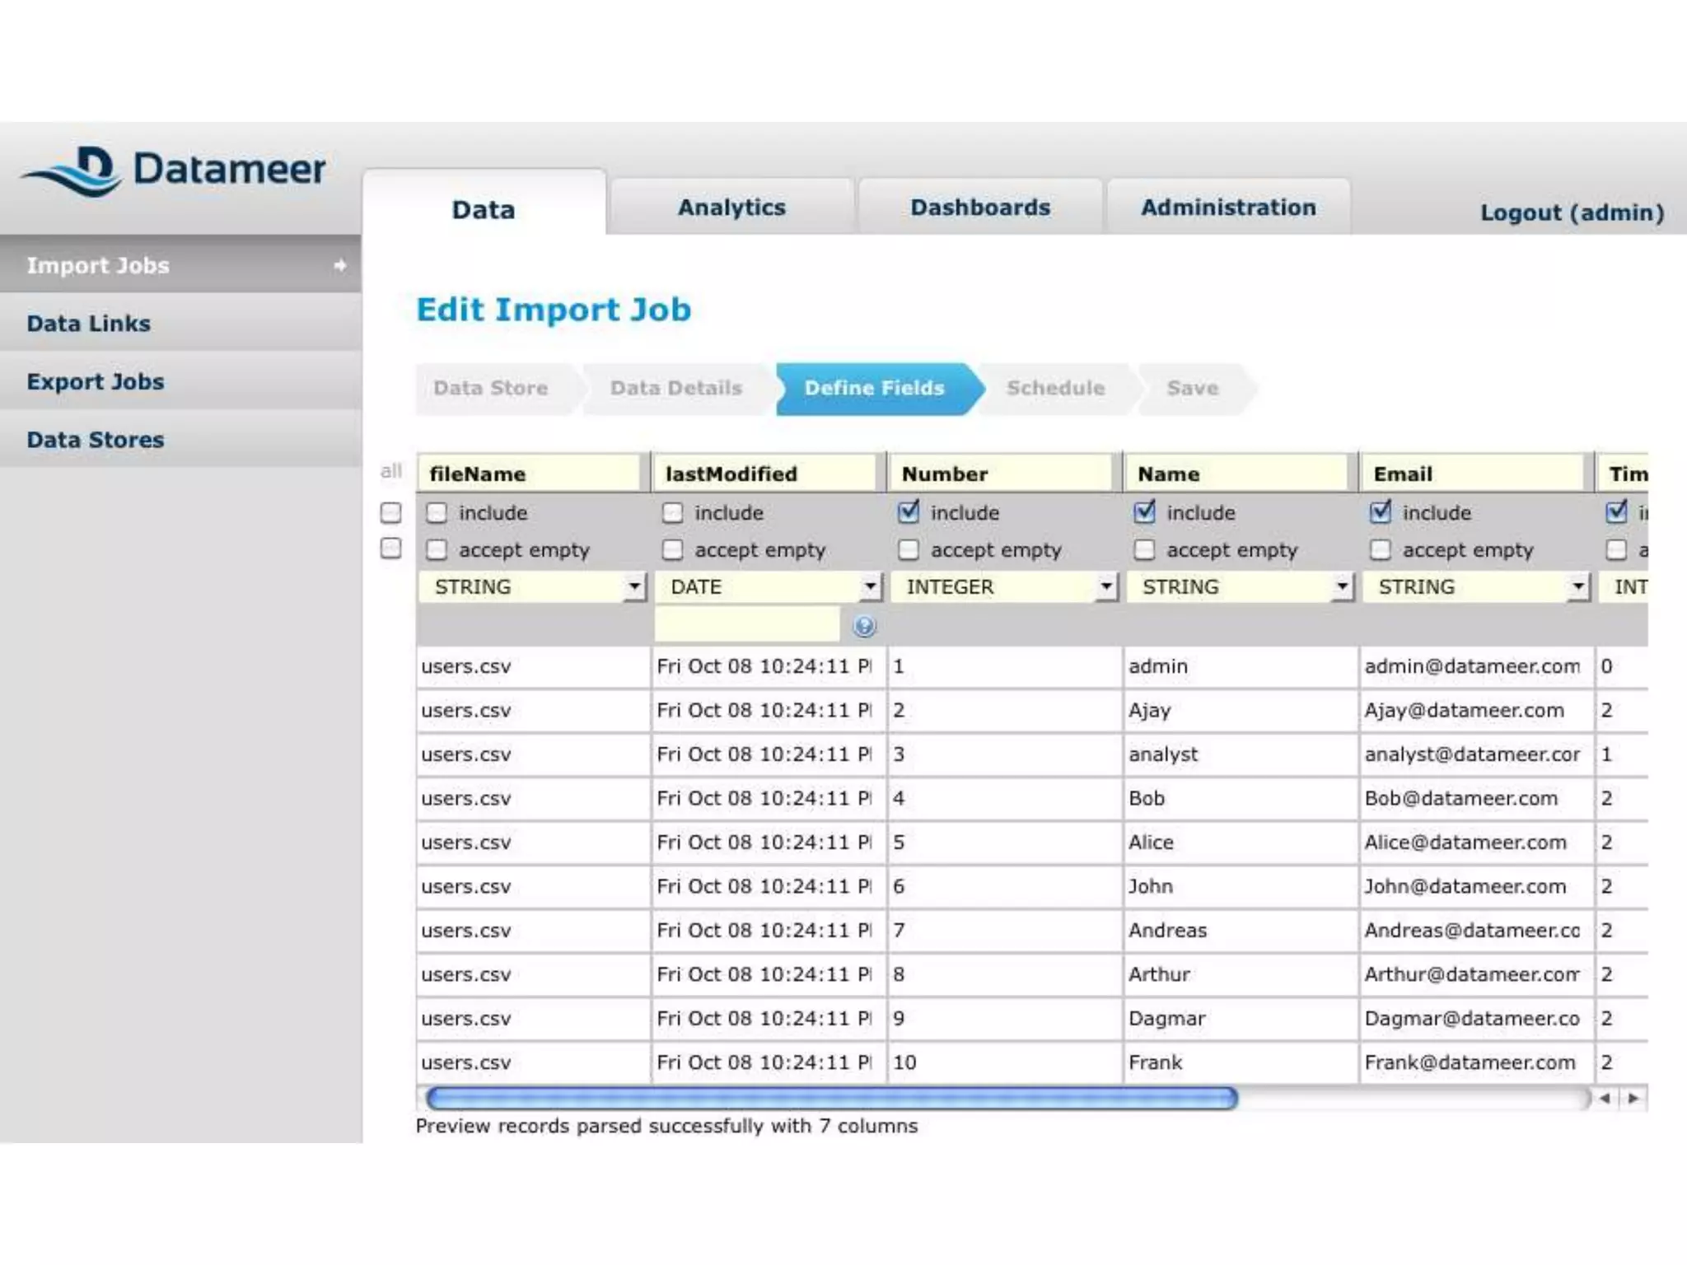The height and width of the screenshot is (1265, 1687).
Task: Go to Data Stores in sidebar
Action: 96,440
